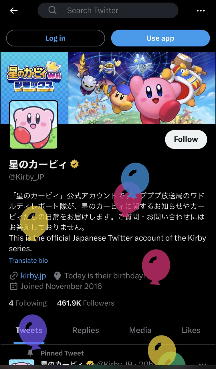Open the three-dot more options menu

click(201, 11)
